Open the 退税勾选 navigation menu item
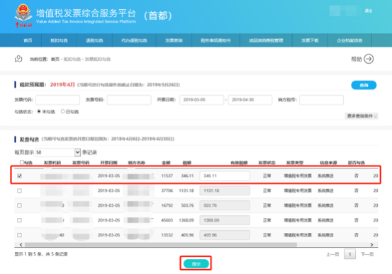Screen dimensions: 392x274 point(94,40)
